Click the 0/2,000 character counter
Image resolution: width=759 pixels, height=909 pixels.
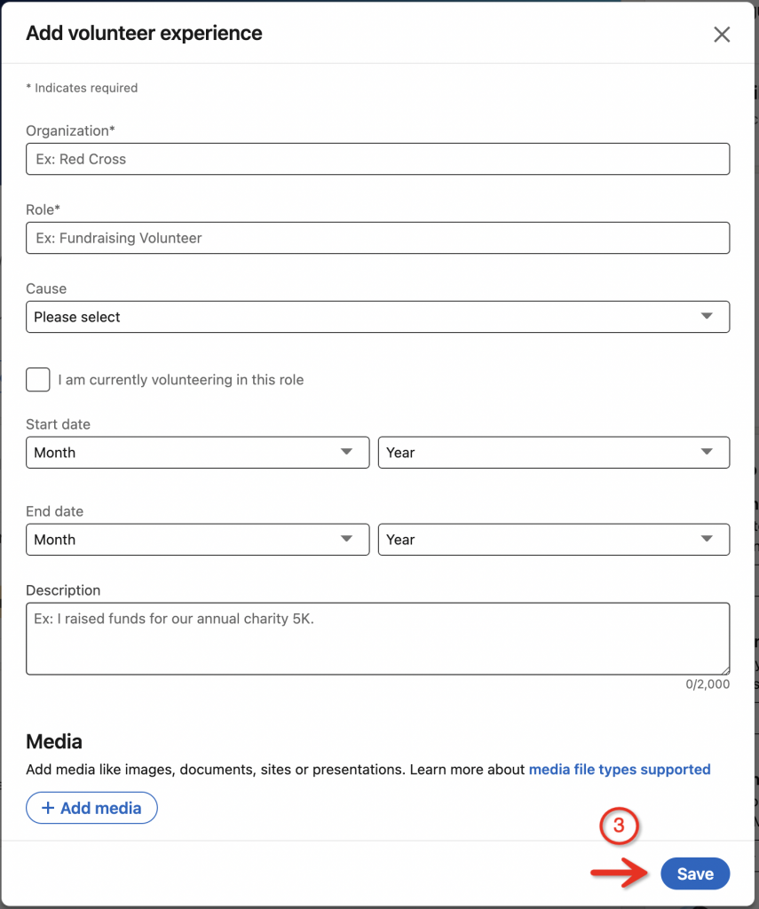[708, 684]
